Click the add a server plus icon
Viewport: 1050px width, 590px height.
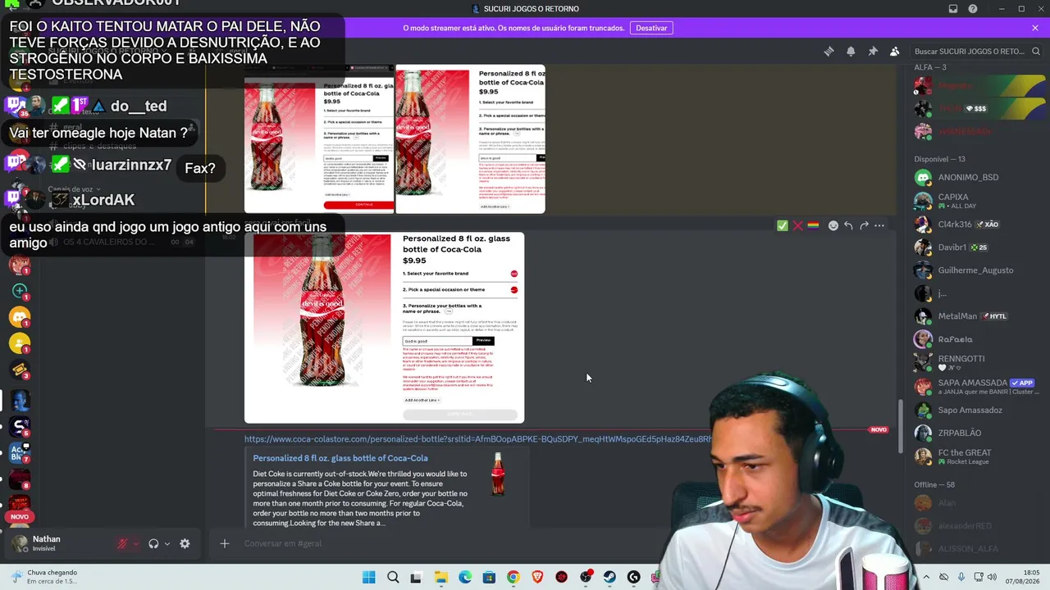[x=20, y=291]
